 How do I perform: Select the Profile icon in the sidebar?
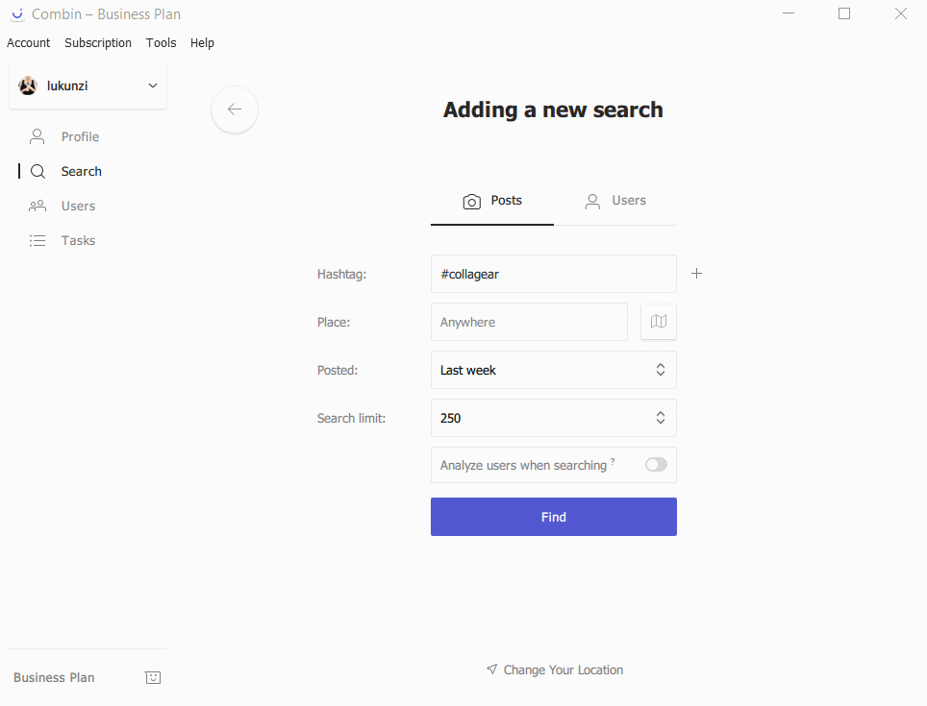tap(37, 136)
